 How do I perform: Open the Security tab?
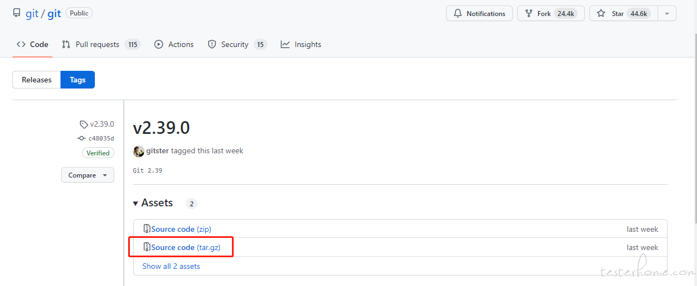[237, 44]
